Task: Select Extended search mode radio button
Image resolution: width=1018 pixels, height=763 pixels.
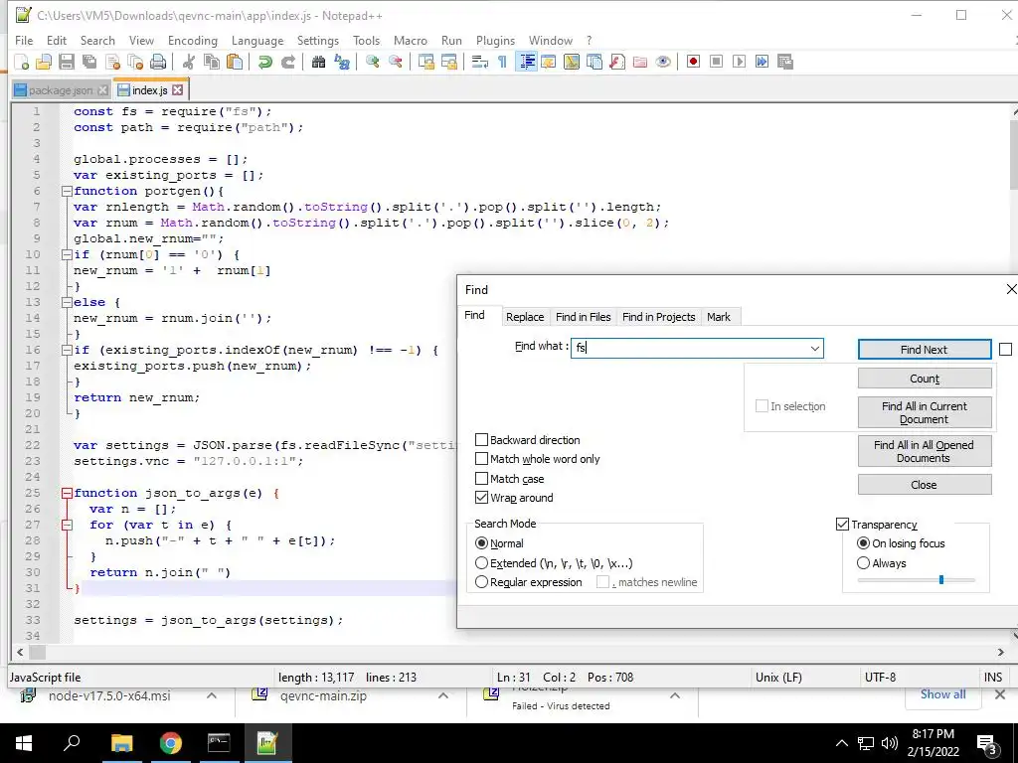Action: [481, 563]
